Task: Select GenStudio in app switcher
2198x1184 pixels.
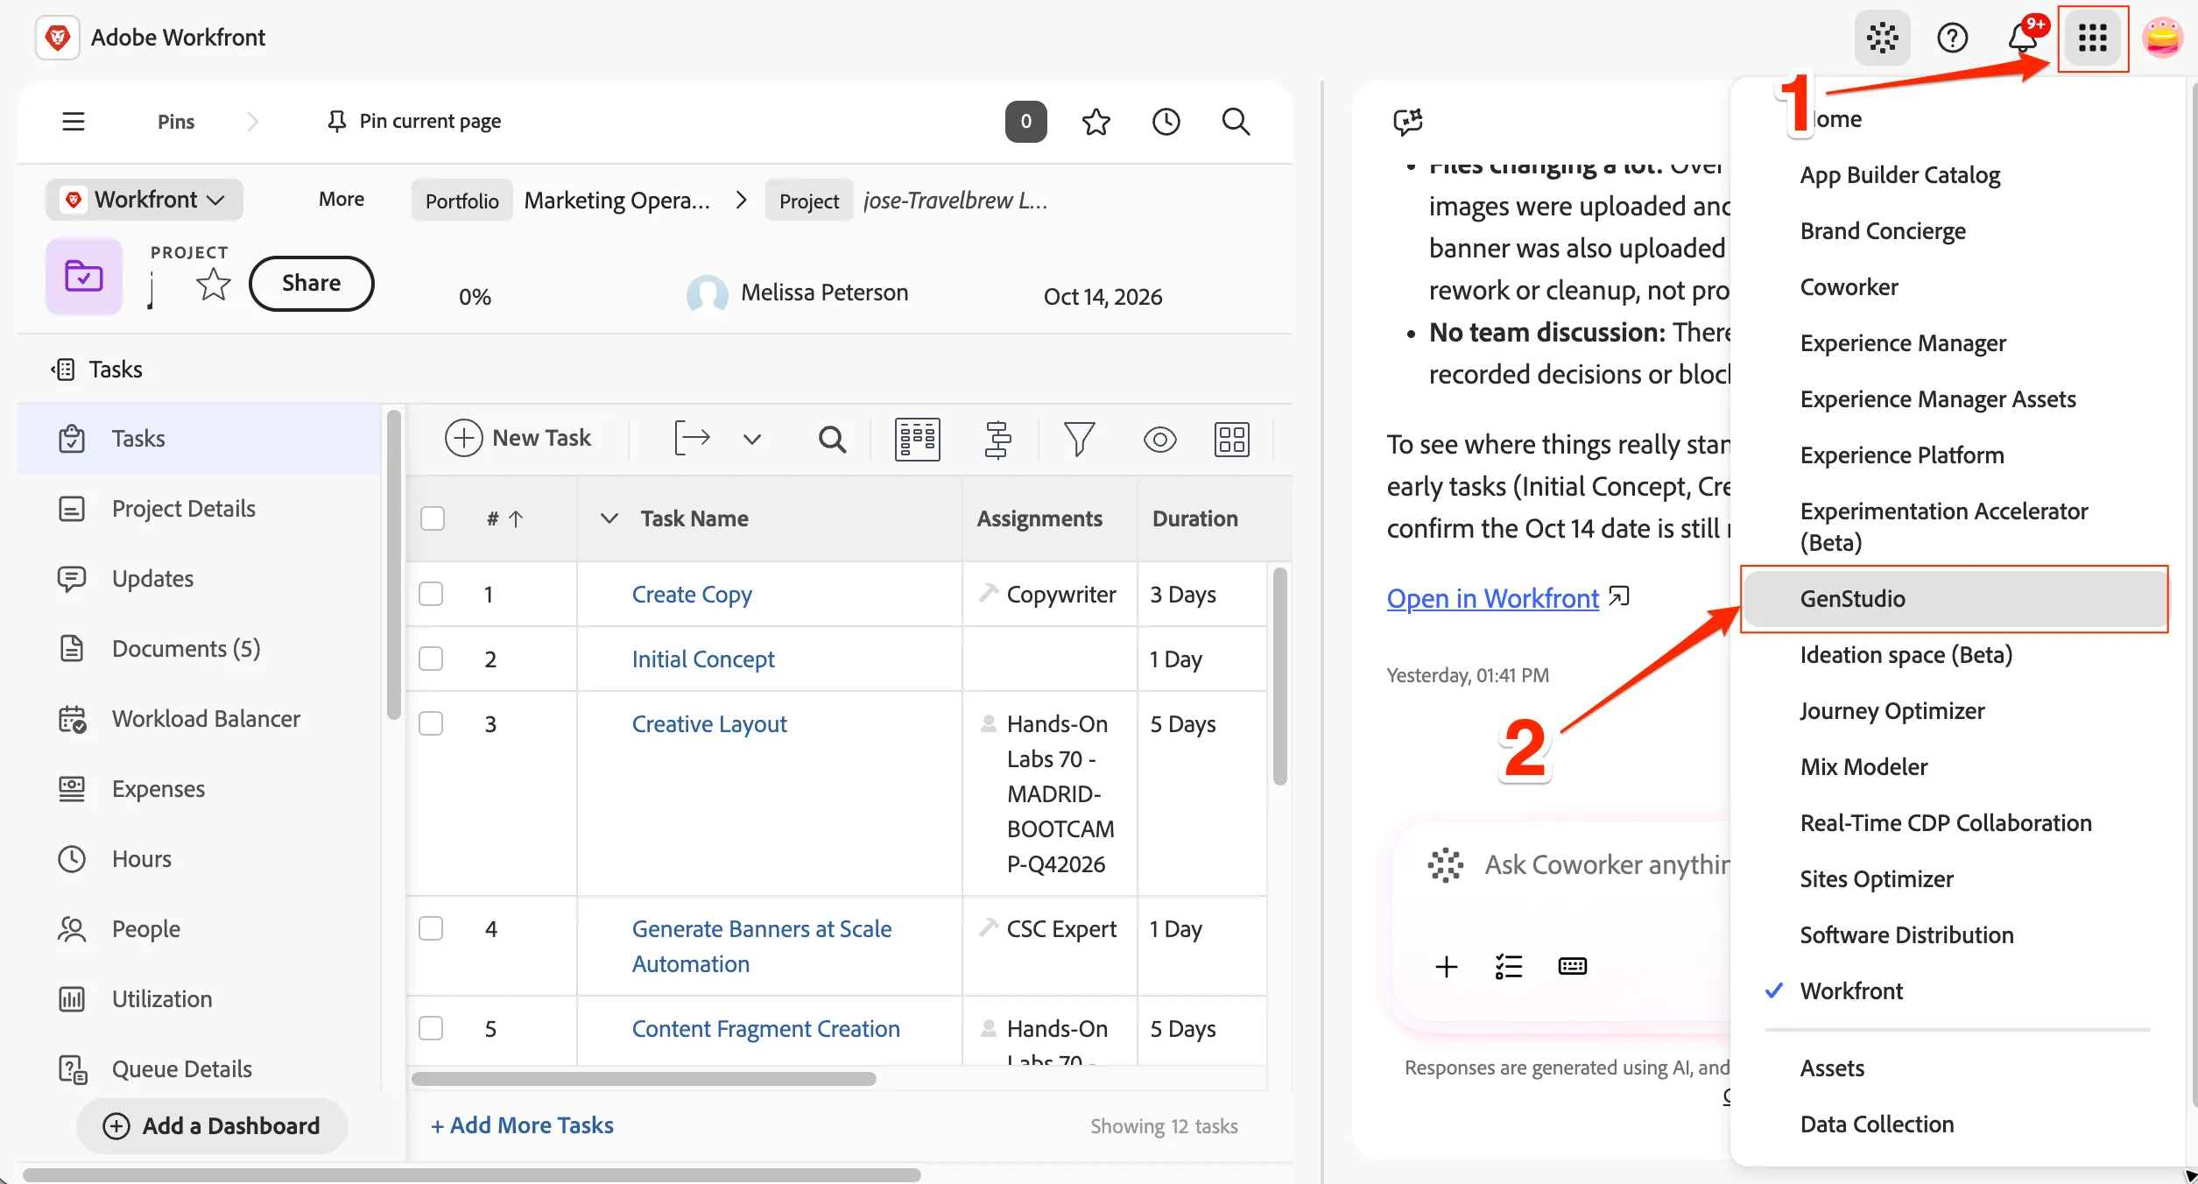Action: pyautogui.click(x=1955, y=599)
